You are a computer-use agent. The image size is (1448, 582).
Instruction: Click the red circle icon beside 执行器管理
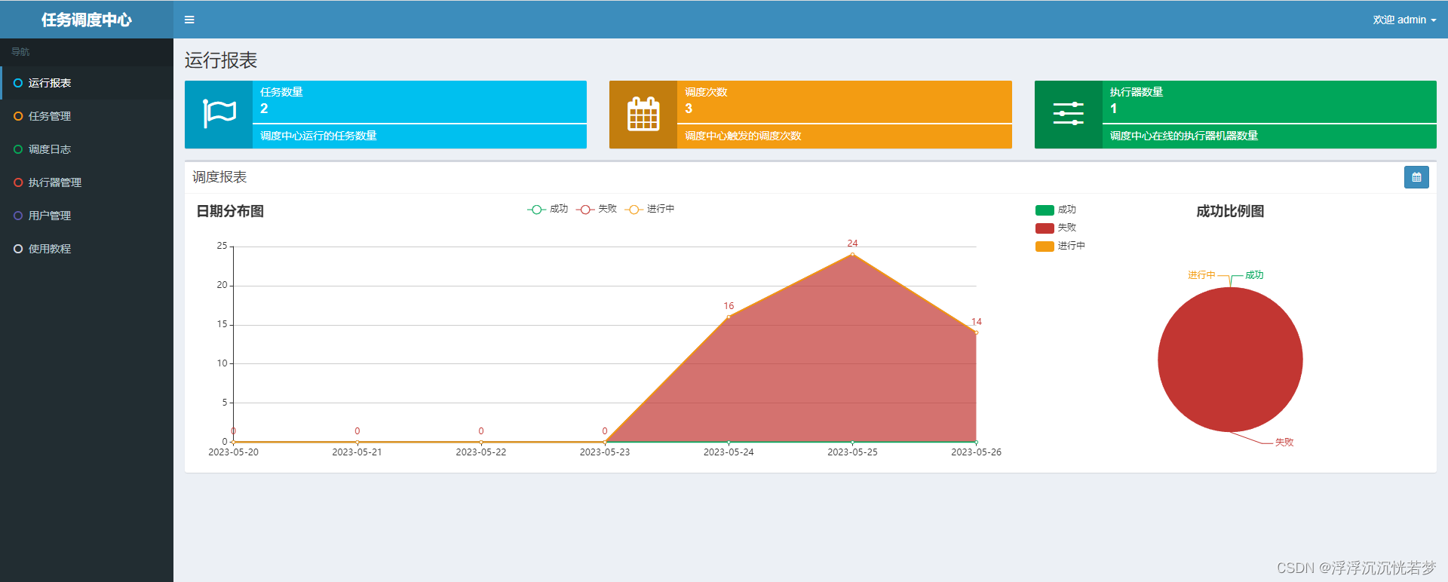(x=18, y=182)
